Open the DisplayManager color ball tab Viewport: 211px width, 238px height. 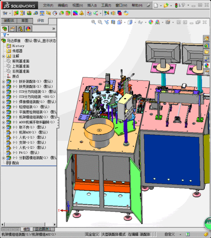click(28, 29)
